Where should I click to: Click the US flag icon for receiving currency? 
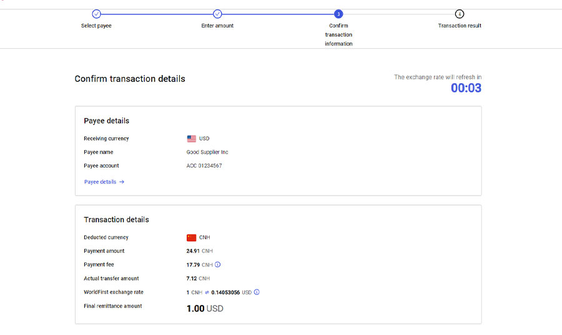191,139
